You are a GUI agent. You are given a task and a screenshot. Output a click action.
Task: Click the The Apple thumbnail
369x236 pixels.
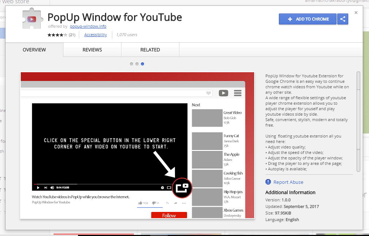coord(207,160)
